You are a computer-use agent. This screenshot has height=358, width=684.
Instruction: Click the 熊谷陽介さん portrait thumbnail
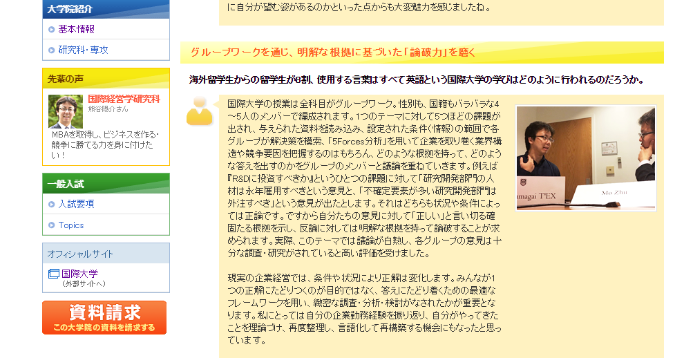pyautogui.click(x=66, y=111)
